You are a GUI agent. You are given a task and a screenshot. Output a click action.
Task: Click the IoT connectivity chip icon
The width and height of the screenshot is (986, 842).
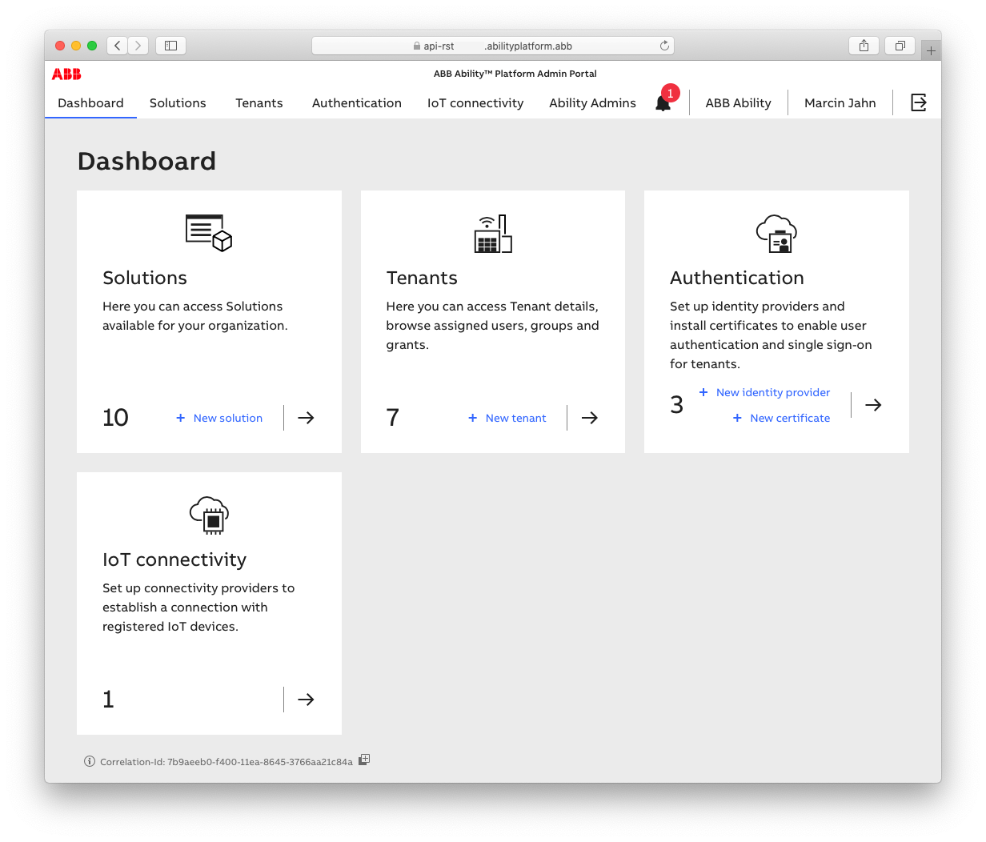point(209,515)
